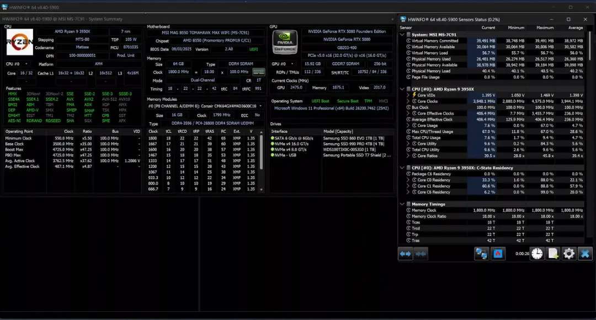Image resolution: width=596 pixels, height=320 pixels.
Task: Click the green dot for SATA 6 Gb/s drive
Action: [x=273, y=138]
